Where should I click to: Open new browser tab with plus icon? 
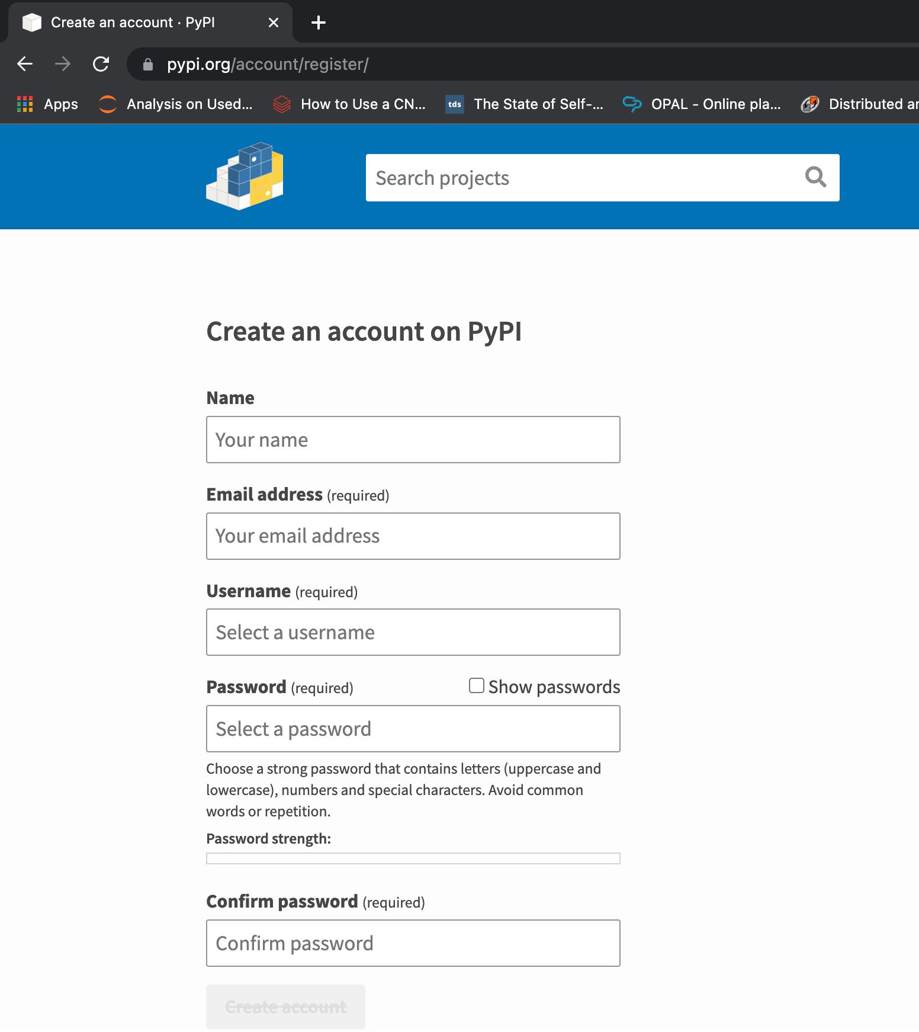[x=319, y=23]
